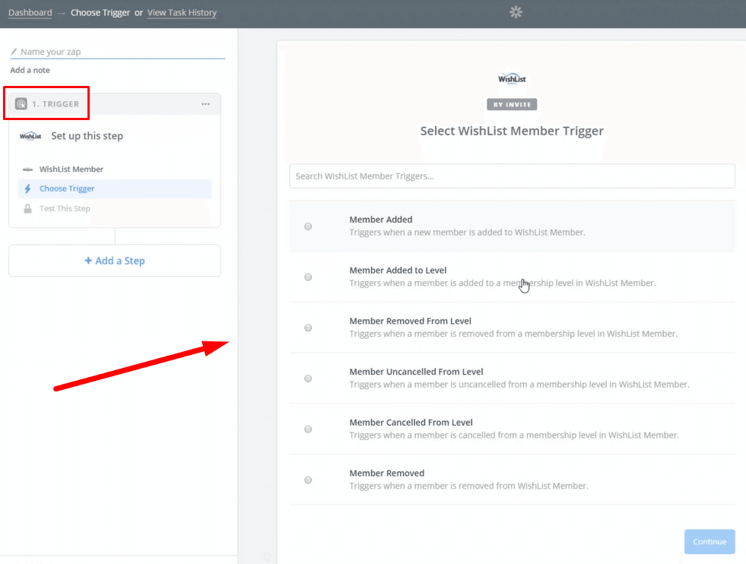The height and width of the screenshot is (564, 746).
Task: Click the Member Uncancelled From Level title text
Action: pyautogui.click(x=416, y=372)
